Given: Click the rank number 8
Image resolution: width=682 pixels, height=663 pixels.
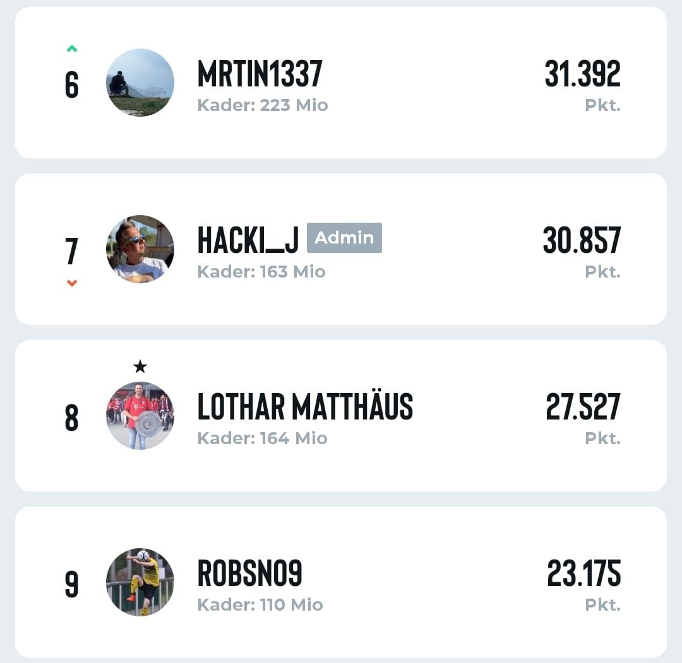Looking at the screenshot, I should pyautogui.click(x=72, y=418).
